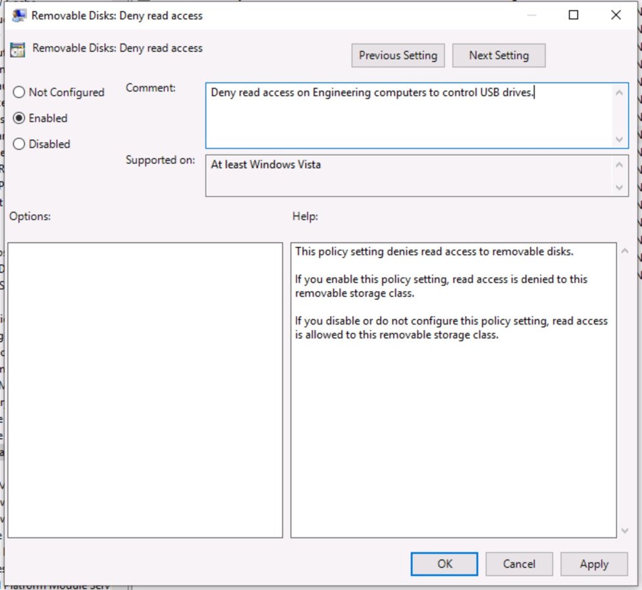Click the Next Setting button
The width and height of the screenshot is (642, 590).
(498, 55)
